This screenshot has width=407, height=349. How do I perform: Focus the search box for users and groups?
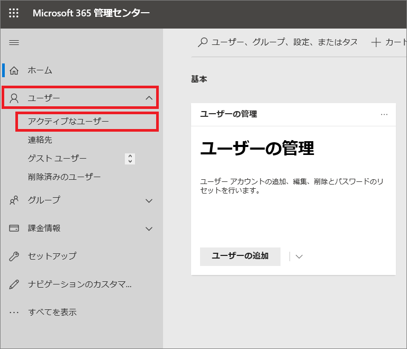pos(285,42)
